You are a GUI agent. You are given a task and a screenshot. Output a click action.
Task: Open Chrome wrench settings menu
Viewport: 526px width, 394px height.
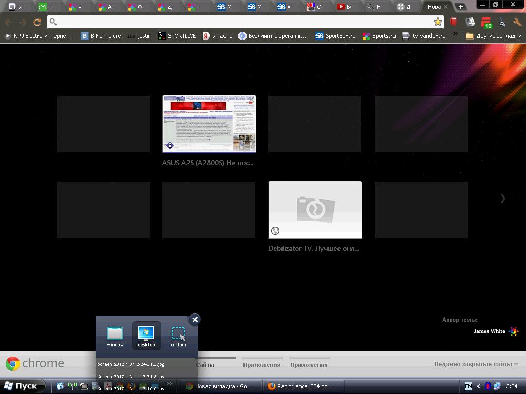(517, 23)
